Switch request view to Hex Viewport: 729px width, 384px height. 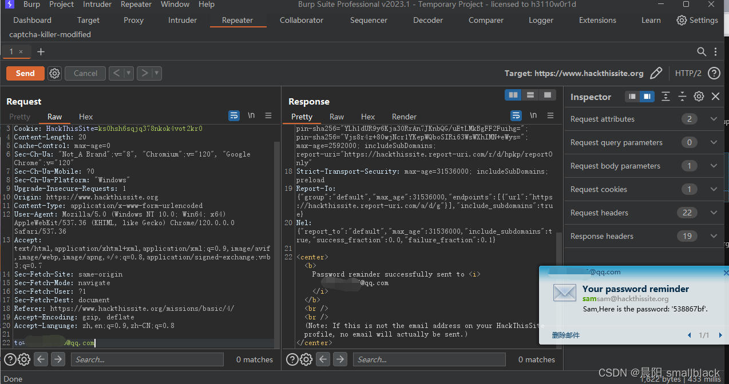click(86, 117)
